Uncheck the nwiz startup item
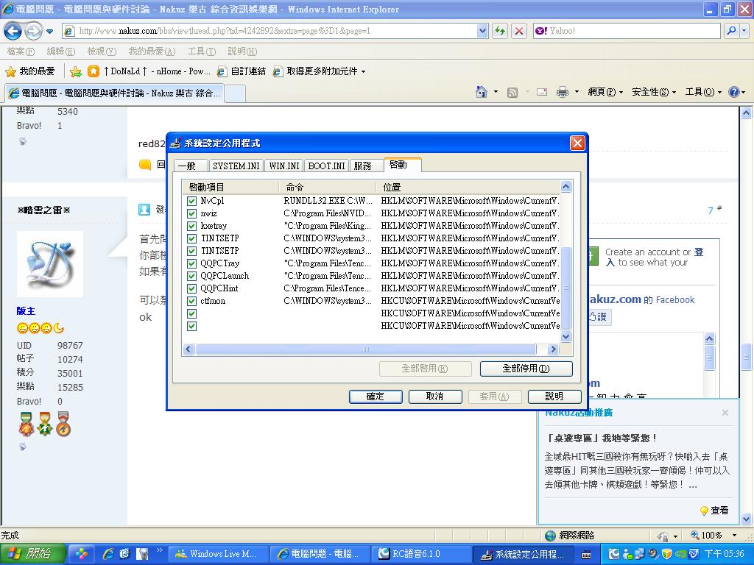 tap(192, 213)
